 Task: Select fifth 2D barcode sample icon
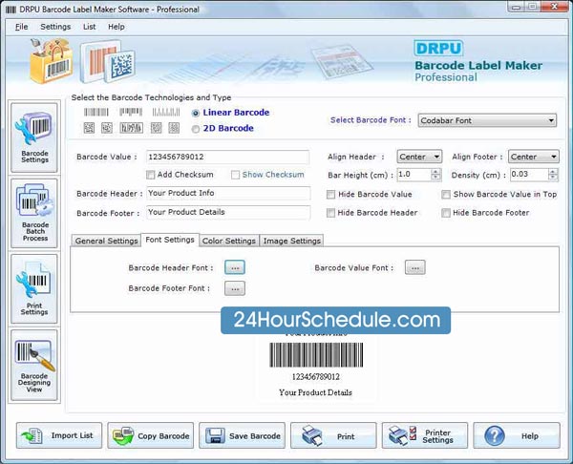[x=174, y=128]
